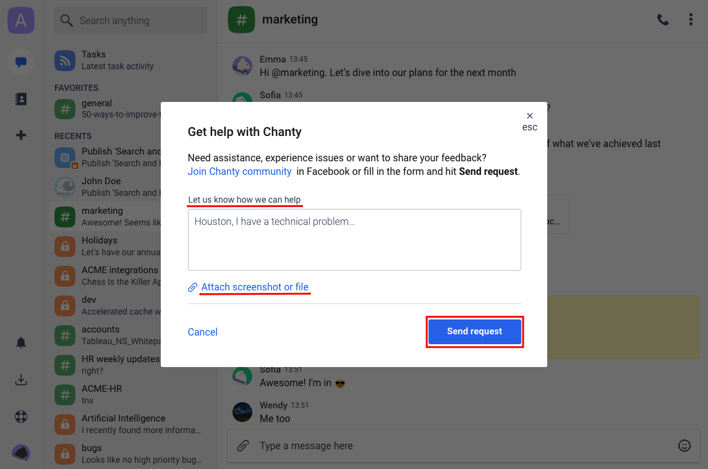
Task: Open notifications bell icon
Action: coord(21,342)
